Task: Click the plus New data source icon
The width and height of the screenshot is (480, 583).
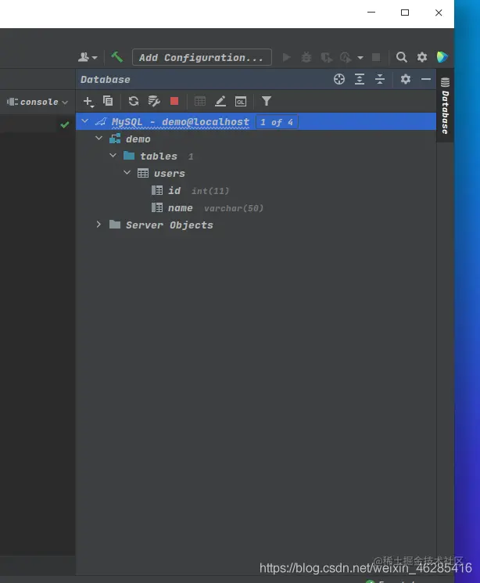Action: (x=88, y=101)
